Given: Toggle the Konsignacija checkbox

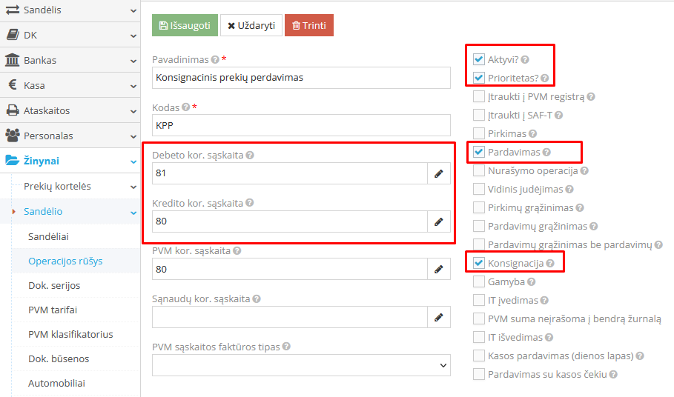Looking at the screenshot, I should point(478,263).
